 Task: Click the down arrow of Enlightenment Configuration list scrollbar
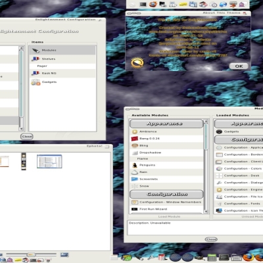tap(21, 129)
